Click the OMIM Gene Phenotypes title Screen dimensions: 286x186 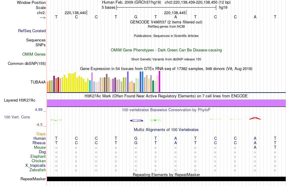[x=166, y=50]
